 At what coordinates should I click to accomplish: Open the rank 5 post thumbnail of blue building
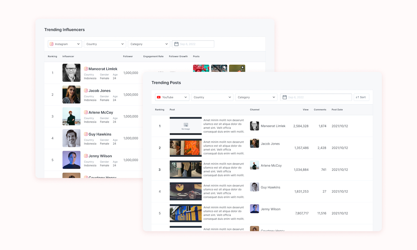click(186, 213)
